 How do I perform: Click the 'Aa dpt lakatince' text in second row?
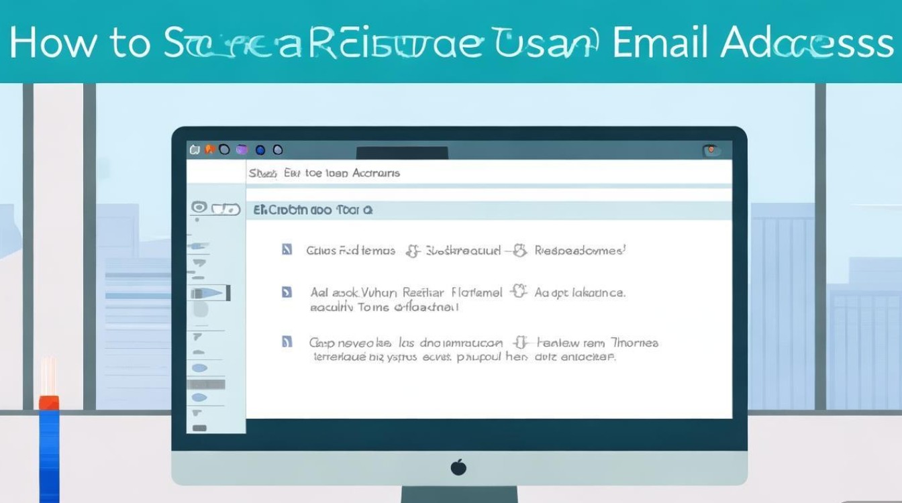click(x=580, y=293)
